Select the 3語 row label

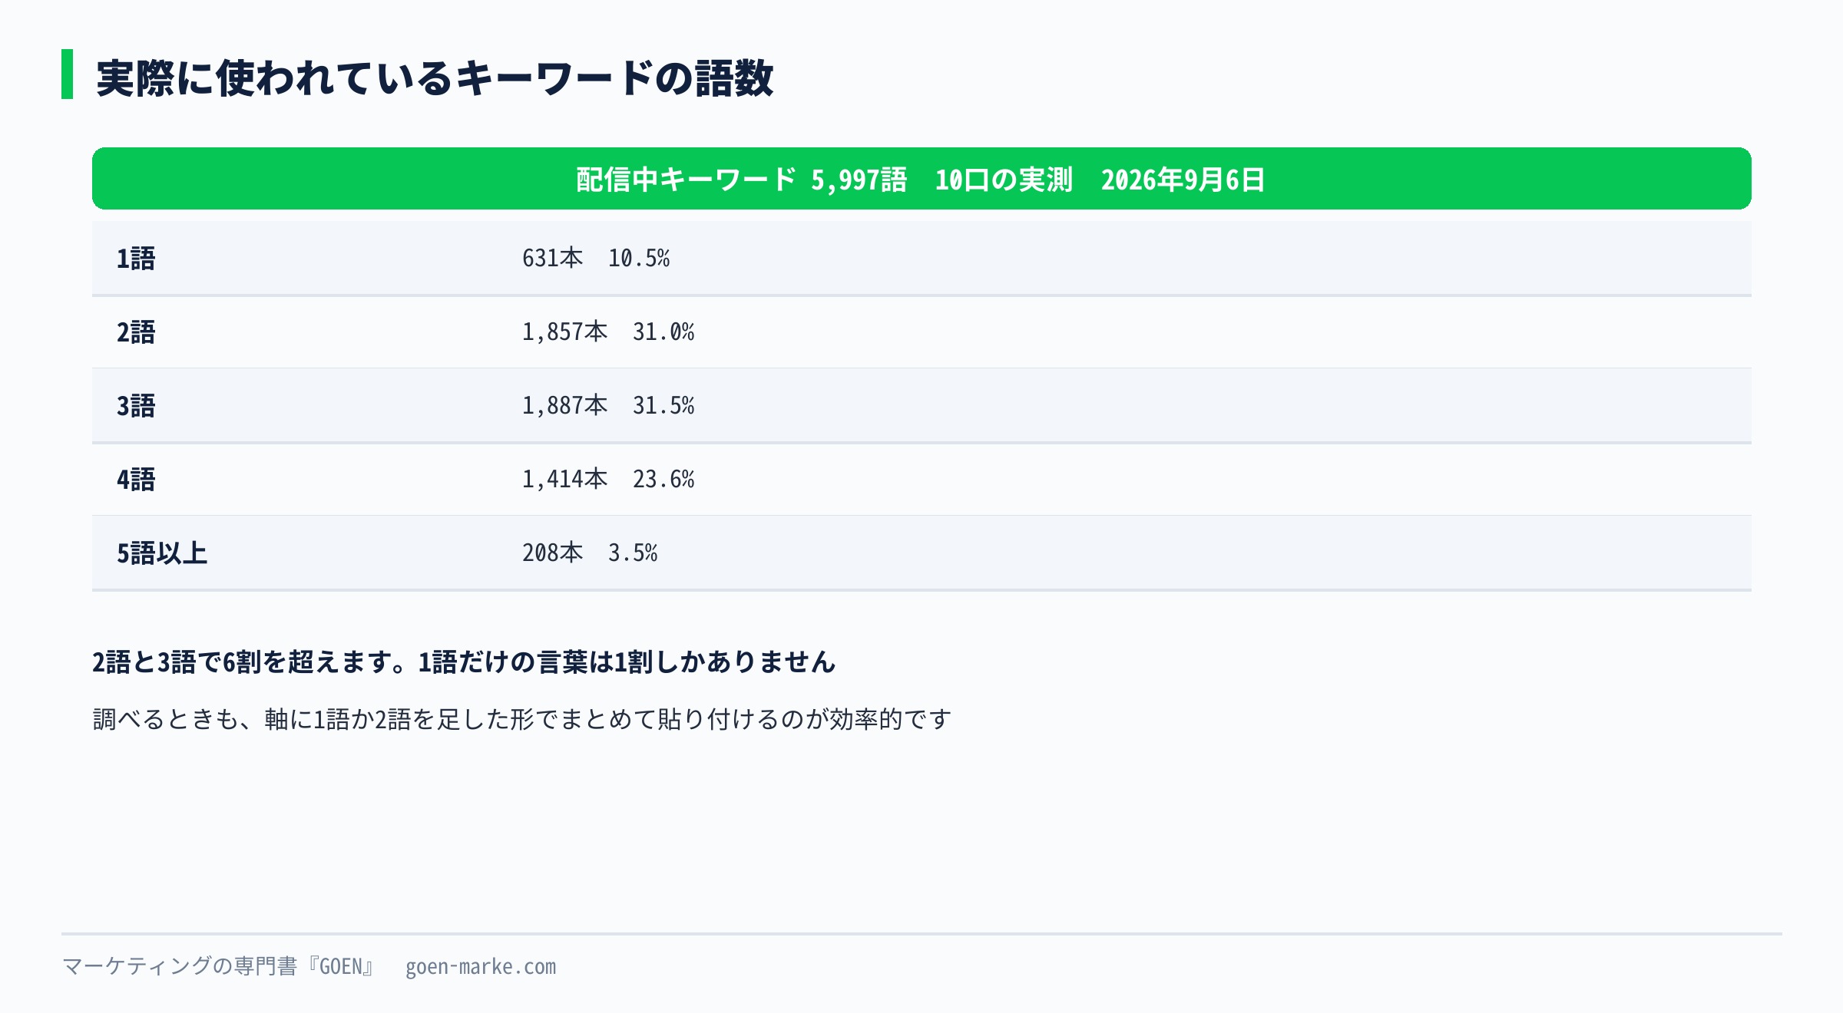click(136, 406)
